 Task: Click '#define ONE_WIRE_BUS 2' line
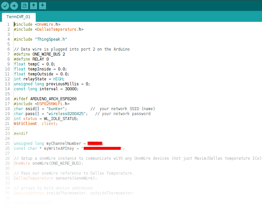click(x=39, y=54)
